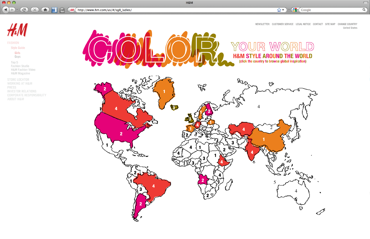This screenshot has height=239, width=370.
Task: Select pink United States on the map
Action: tap(121, 133)
